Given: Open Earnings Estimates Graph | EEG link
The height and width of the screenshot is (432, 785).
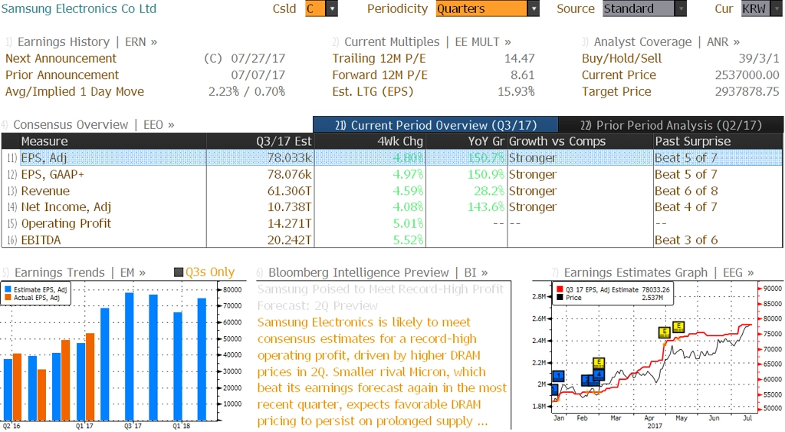Looking at the screenshot, I should (659, 272).
